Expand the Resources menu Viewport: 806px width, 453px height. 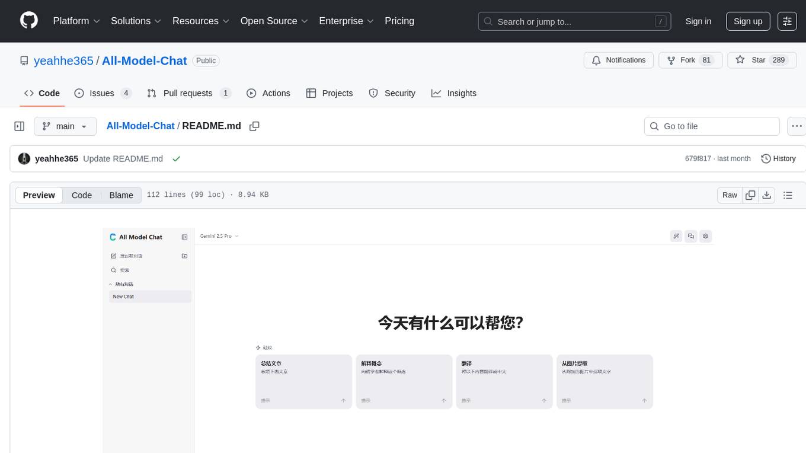[x=201, y=21]
